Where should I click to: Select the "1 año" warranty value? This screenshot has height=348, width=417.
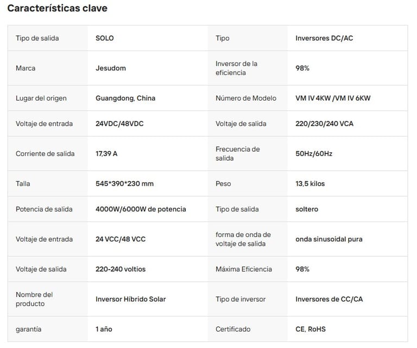coord(104,329)
